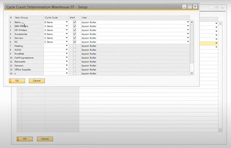Click the Alert column header

click(x=75, y=18)
